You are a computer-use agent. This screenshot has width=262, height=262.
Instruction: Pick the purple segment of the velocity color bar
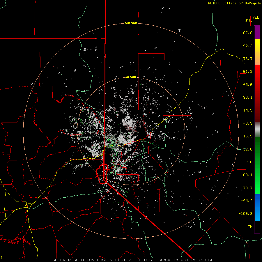tap(257, 32)
